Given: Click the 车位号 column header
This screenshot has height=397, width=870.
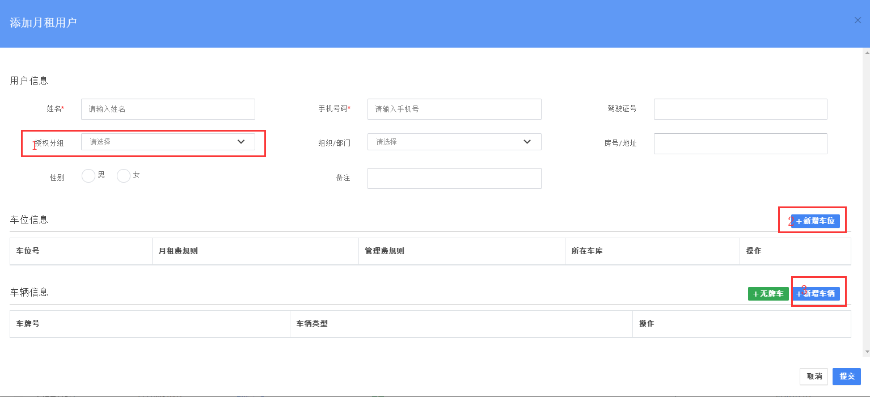Looking at the screenshot, I should [81, 251].
